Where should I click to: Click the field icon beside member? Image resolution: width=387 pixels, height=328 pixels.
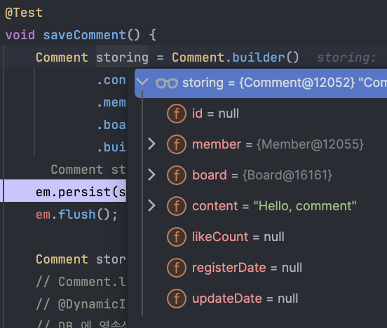point(177,144)
